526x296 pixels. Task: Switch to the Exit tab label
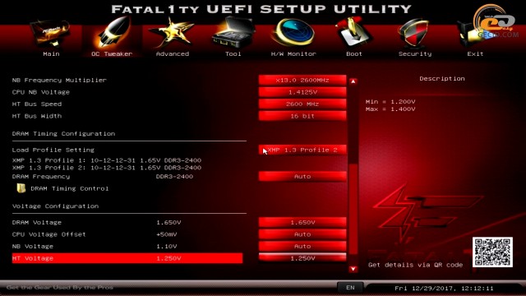pos(475,54)
